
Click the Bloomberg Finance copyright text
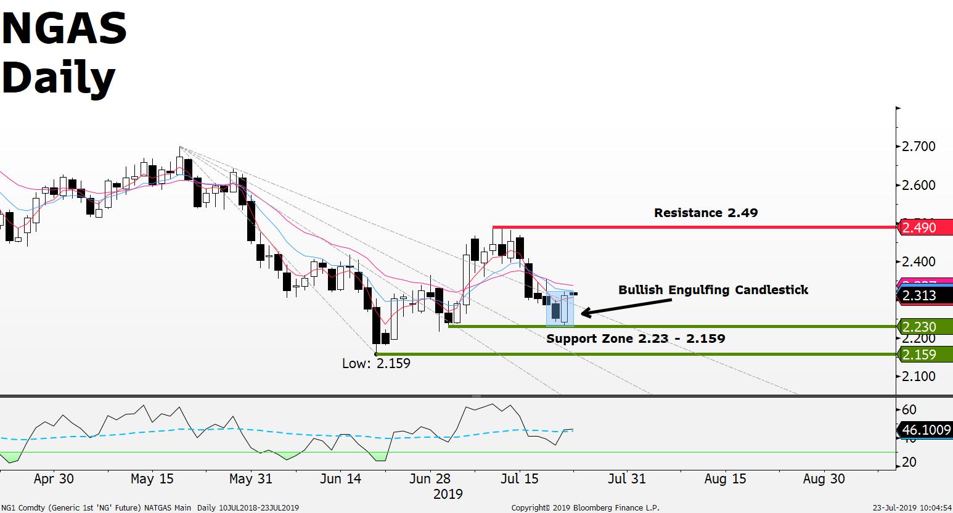click(585, 508)
